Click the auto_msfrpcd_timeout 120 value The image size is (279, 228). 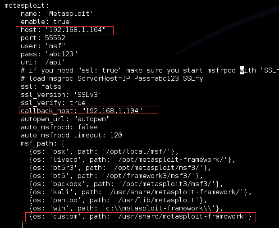click(116, 135)
